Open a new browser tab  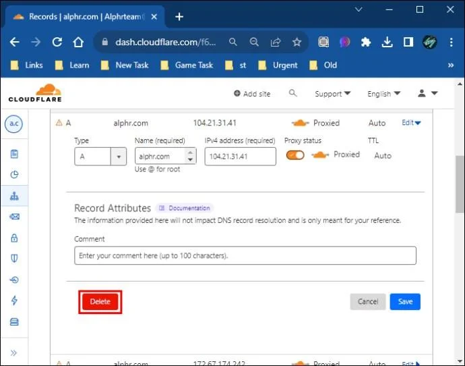pyautogui.click(x=179, y=17)
